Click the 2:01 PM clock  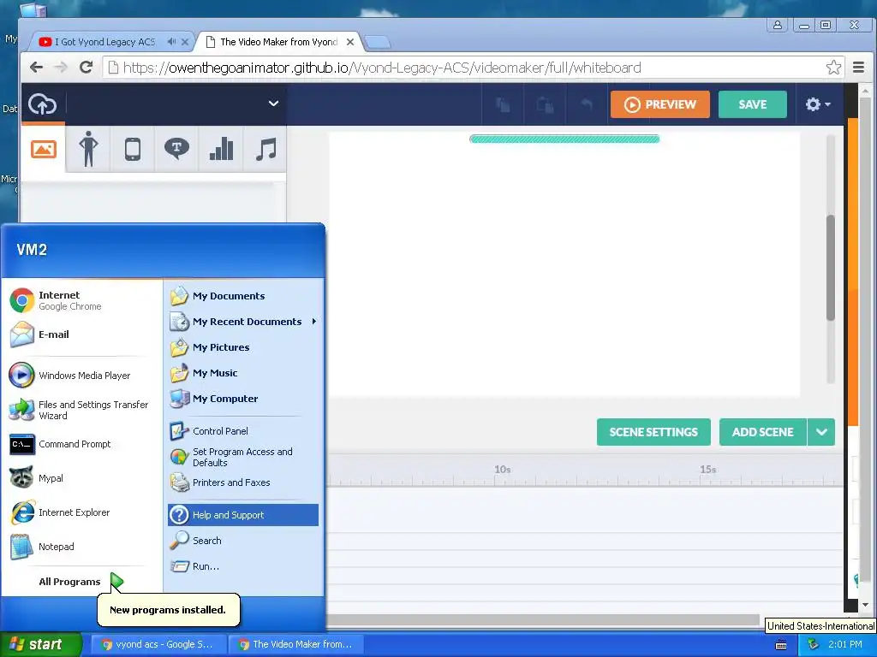(x=845, y=644)
